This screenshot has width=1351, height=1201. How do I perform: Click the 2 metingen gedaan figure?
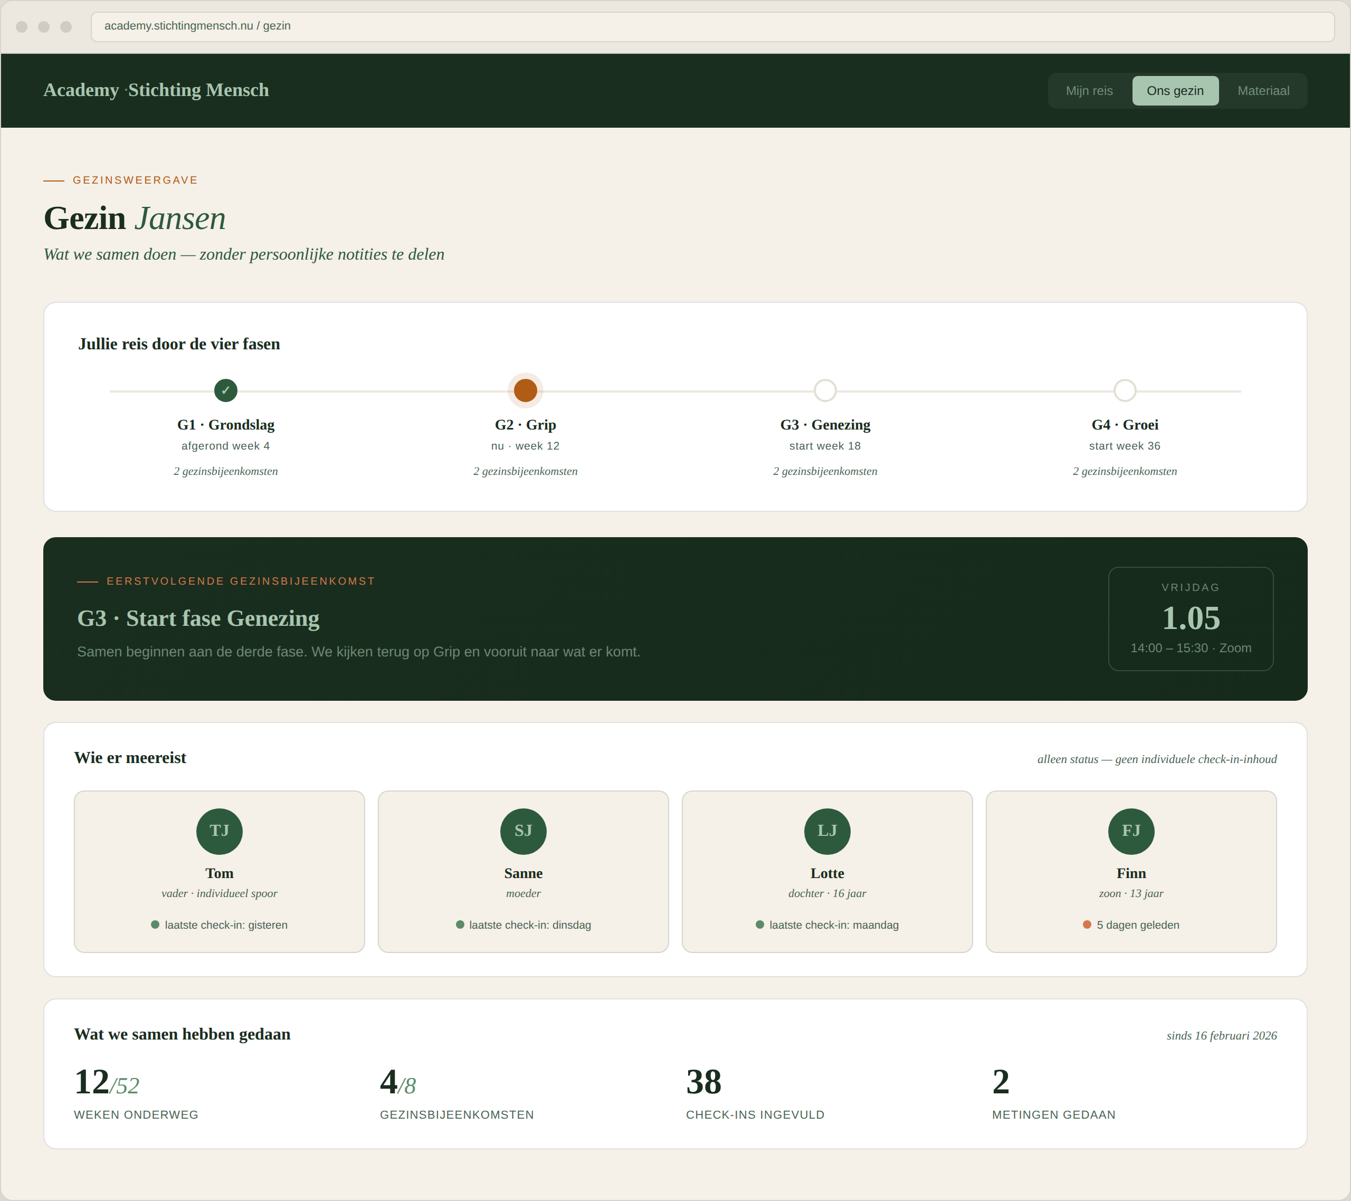coord(1001,1082)
